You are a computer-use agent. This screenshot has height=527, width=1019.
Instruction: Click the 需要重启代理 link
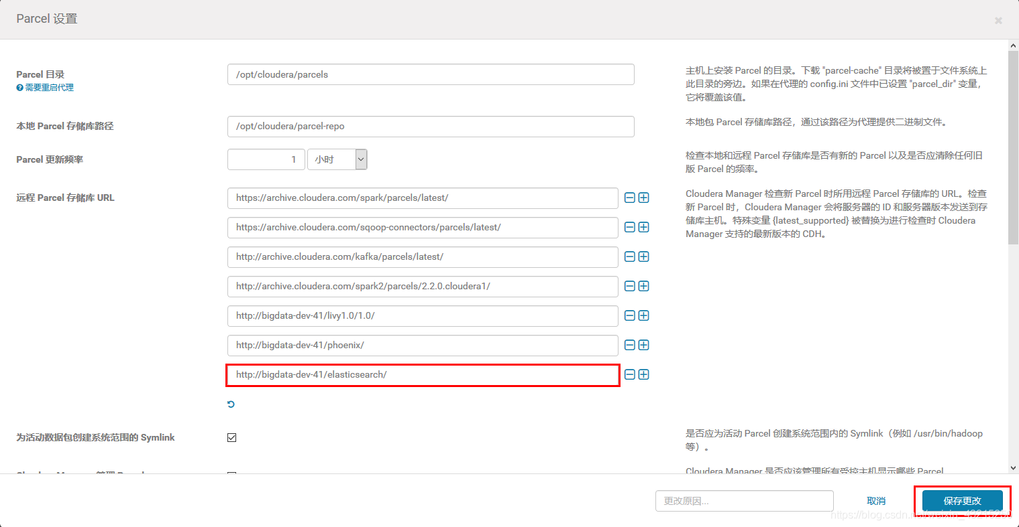click(50, 88)
